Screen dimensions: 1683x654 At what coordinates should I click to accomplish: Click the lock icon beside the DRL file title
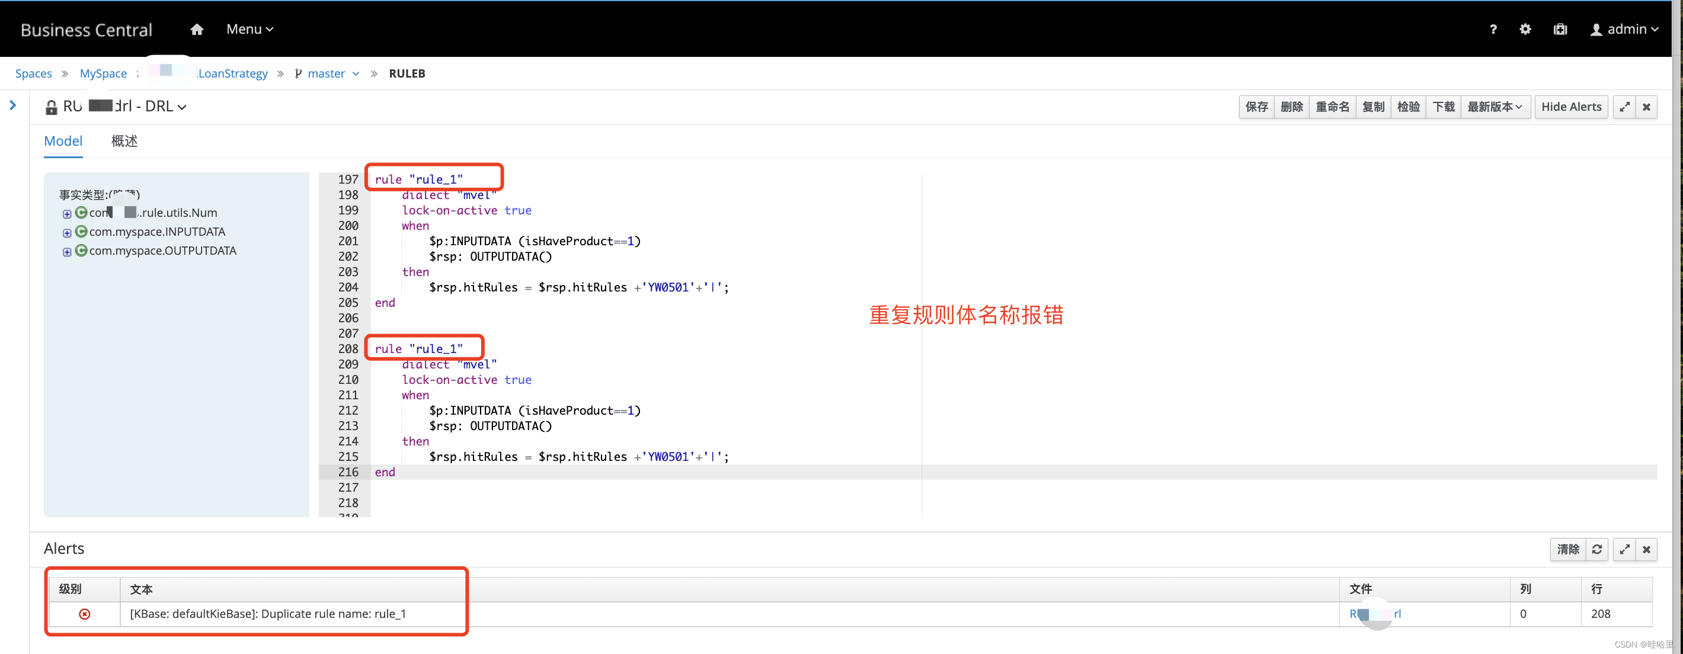(x=51, y=107)
